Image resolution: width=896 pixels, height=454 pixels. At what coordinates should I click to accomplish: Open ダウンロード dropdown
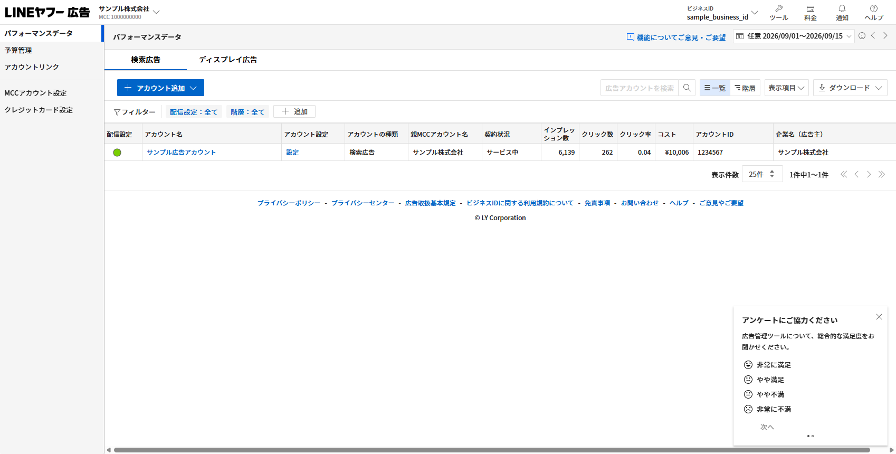tap(850, 88)
